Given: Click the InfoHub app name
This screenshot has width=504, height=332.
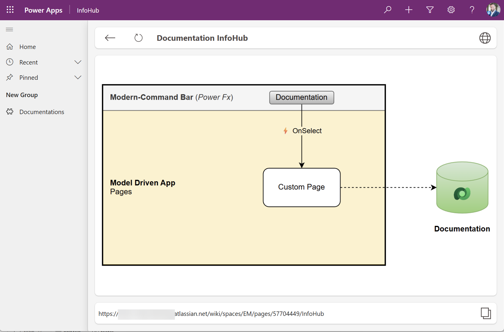Looking at the screenshot, I should click(88, 10).
